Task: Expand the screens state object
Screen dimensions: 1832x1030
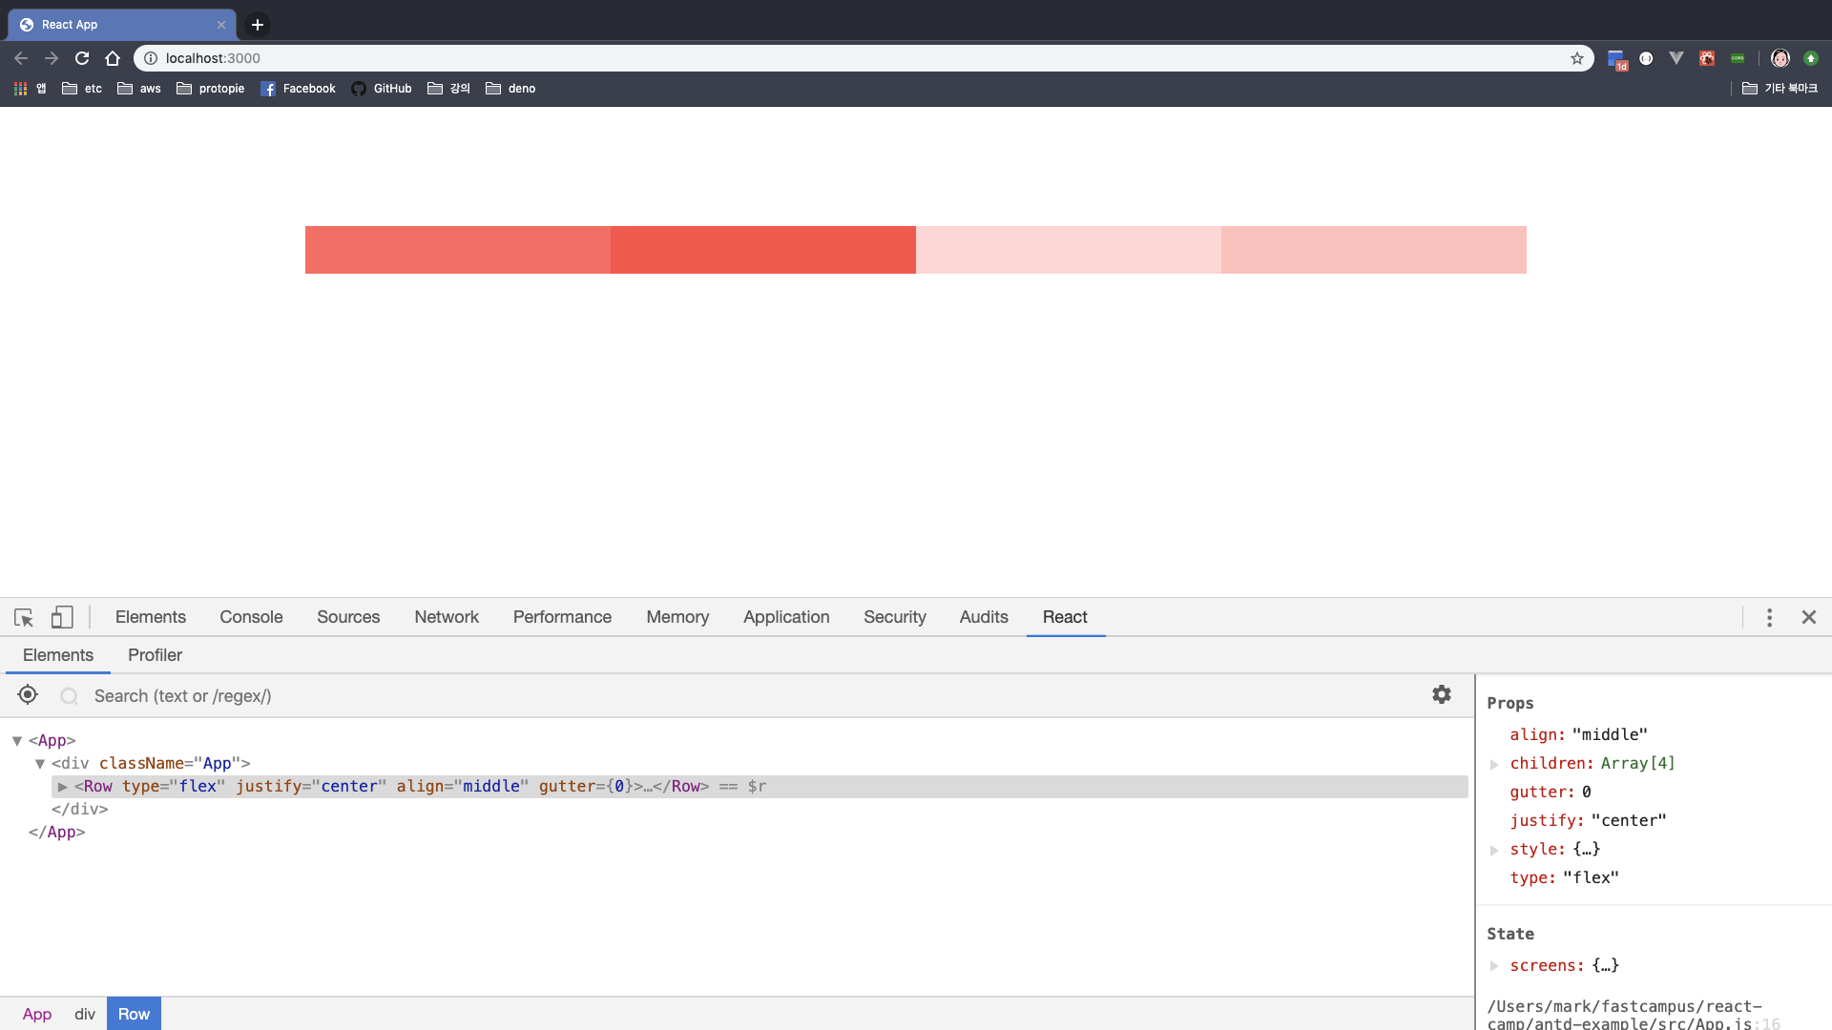Action: click(x=1494, y=966)
